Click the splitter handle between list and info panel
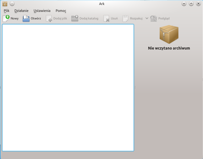Screen dimensions: 203x159 (x=135, y=88)
